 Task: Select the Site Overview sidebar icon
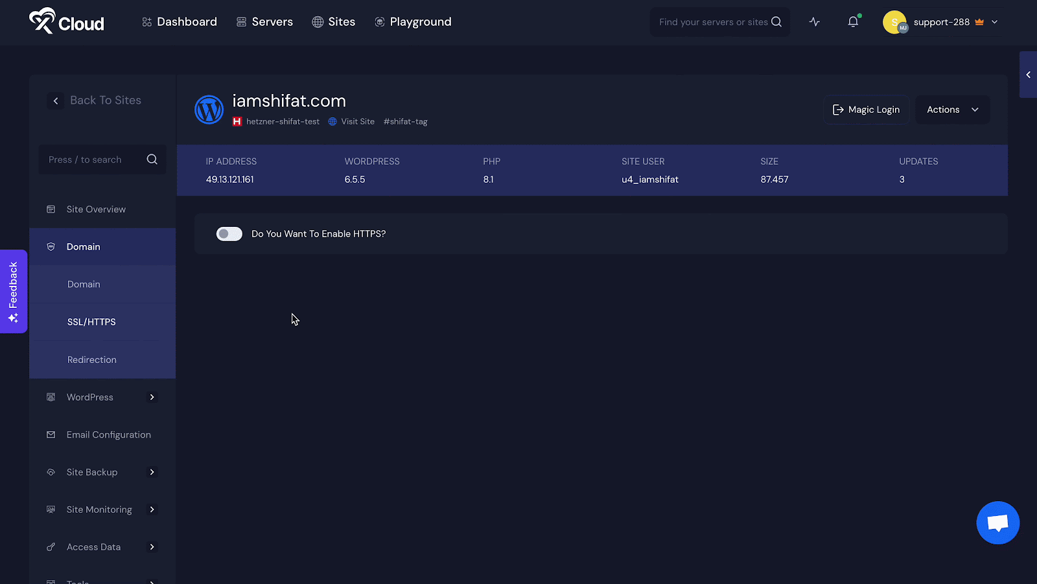click(51, 209)
